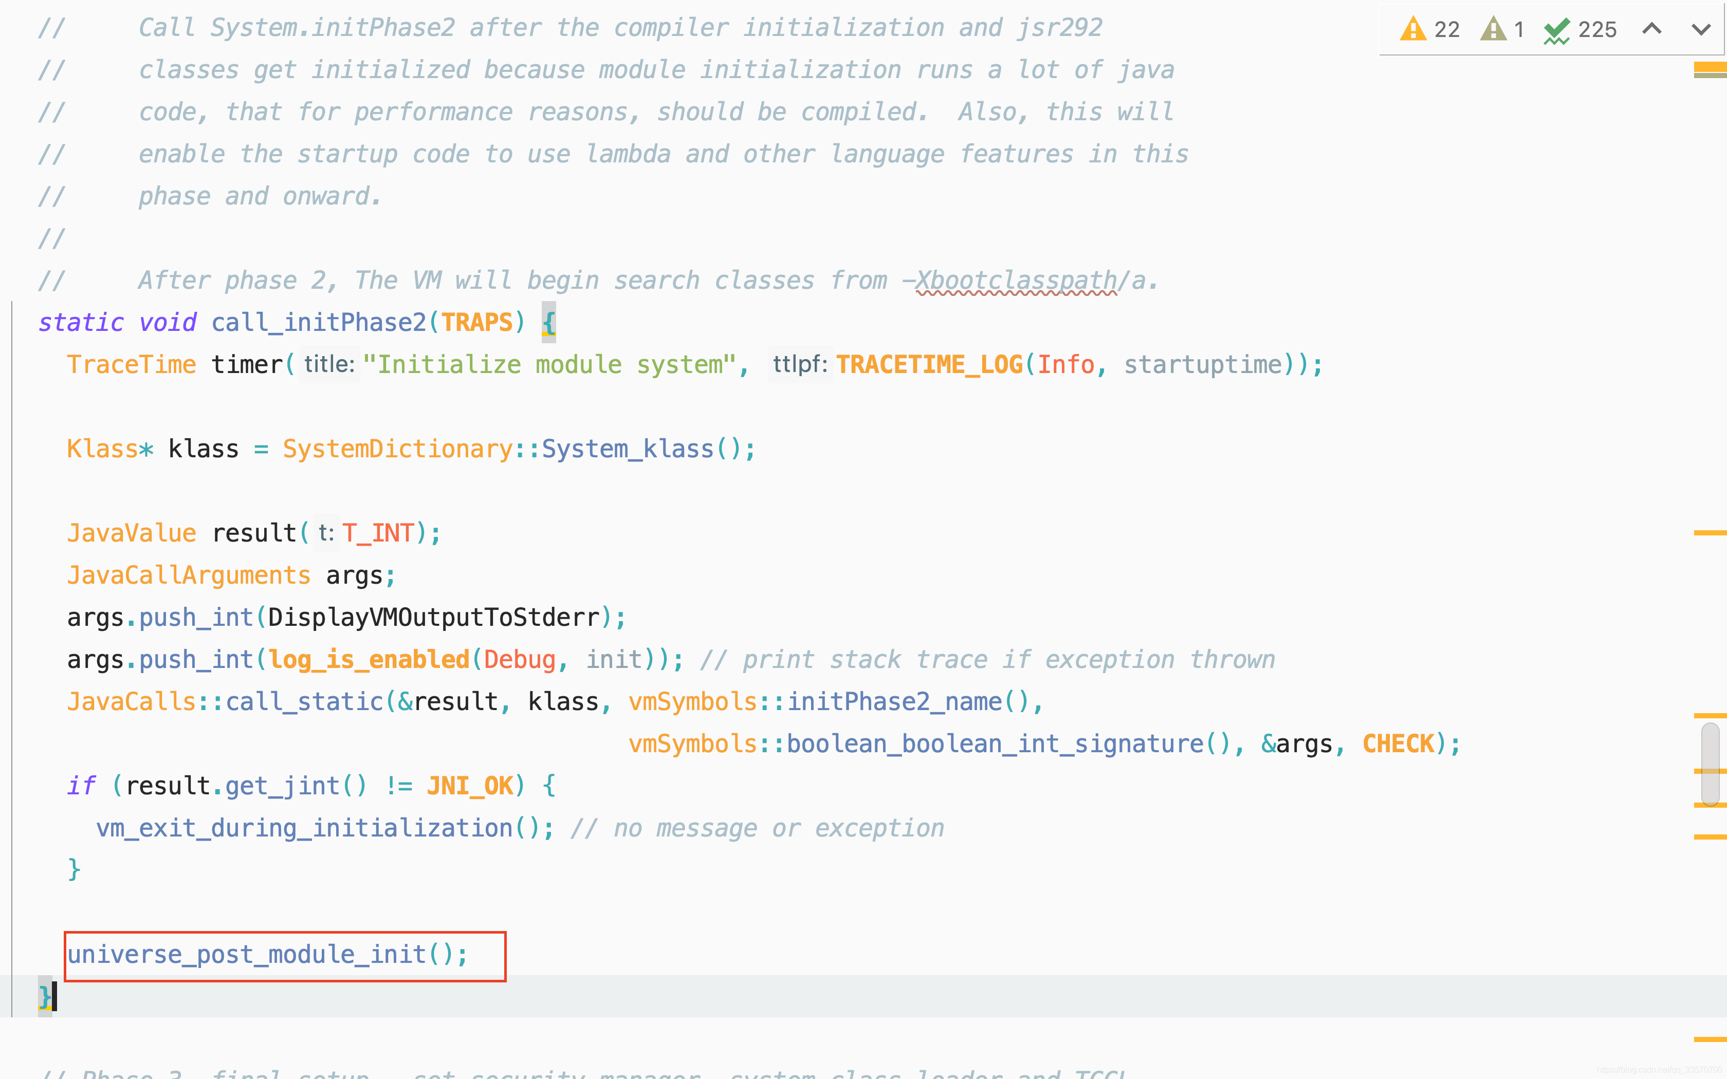
Task: Click the JNI_OK constant
Action: pos(470,786)
